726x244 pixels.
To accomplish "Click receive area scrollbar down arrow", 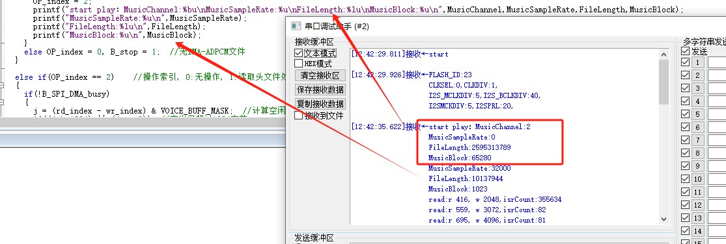I will click(x=664, y=219).
